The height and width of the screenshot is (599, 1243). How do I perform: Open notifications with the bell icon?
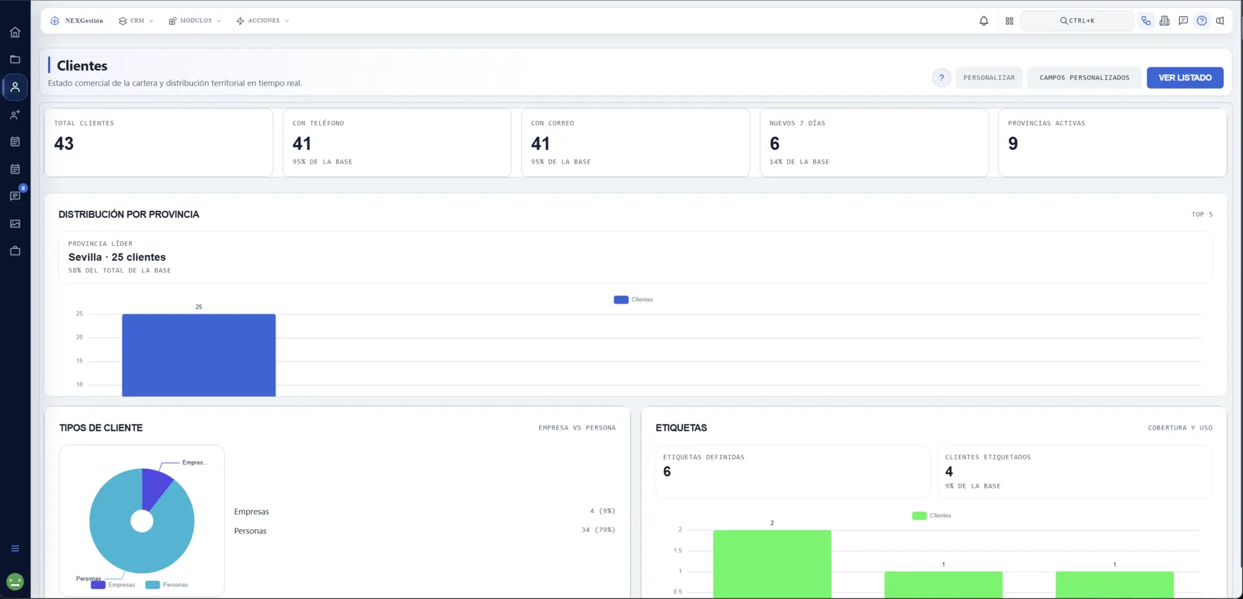coord(983,21)
